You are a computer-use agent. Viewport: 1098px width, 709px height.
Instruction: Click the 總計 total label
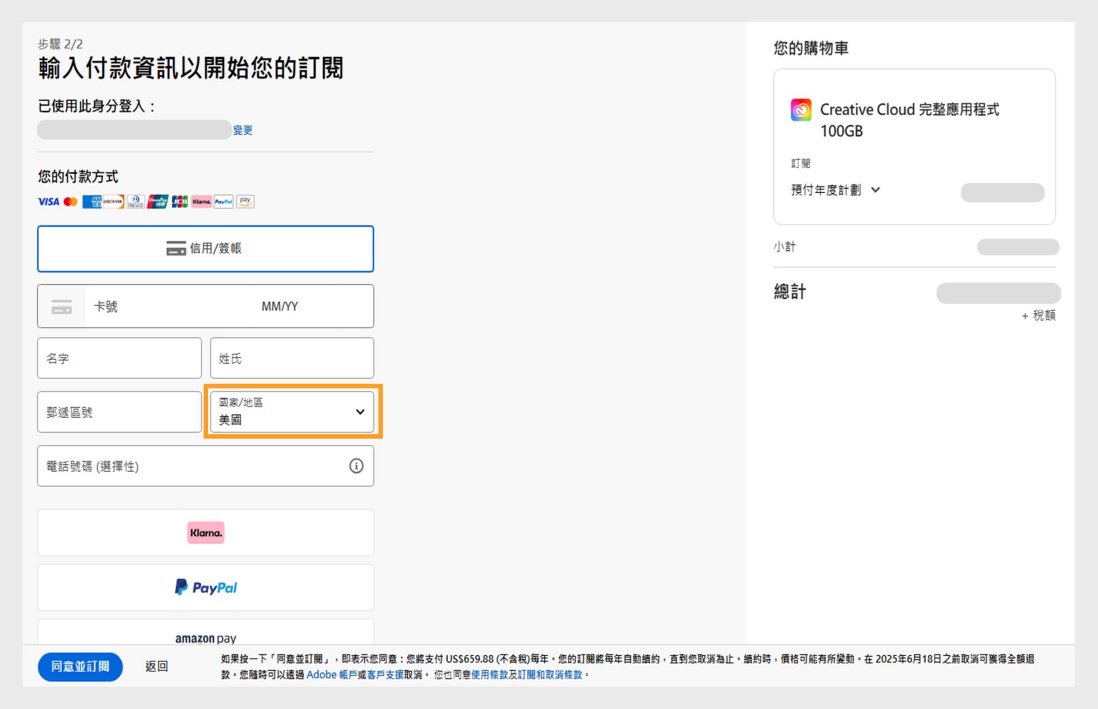[790, 292]
